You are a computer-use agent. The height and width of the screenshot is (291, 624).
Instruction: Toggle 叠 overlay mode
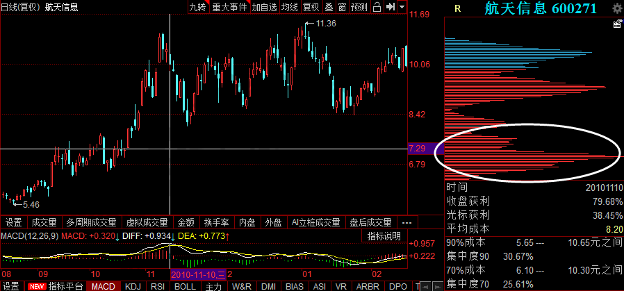pos(329,7)
